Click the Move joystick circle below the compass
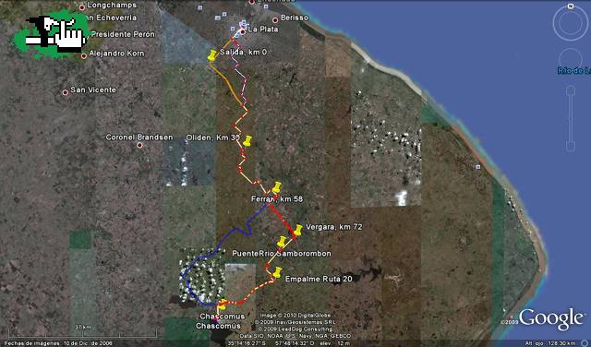The height and width of the screenshot is (347, 591). pos(571,59)
